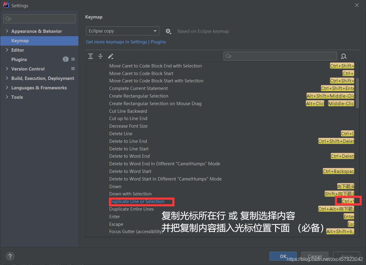This screenshot has height=265, width=366.
Task: Expand Languages & Frameworks section
Action: (x=7, y=88)
